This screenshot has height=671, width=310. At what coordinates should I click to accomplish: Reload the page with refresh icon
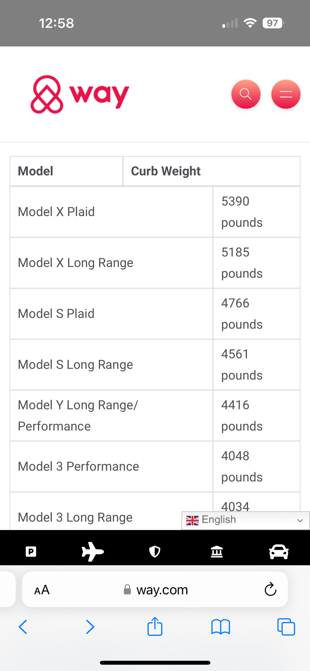coord(270,589)
